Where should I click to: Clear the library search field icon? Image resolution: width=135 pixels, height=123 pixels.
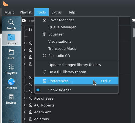coord(24,21)
